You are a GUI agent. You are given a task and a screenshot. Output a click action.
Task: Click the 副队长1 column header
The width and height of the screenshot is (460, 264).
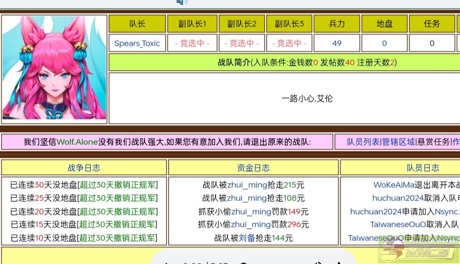pyautogui.click(x=192, y=24)
